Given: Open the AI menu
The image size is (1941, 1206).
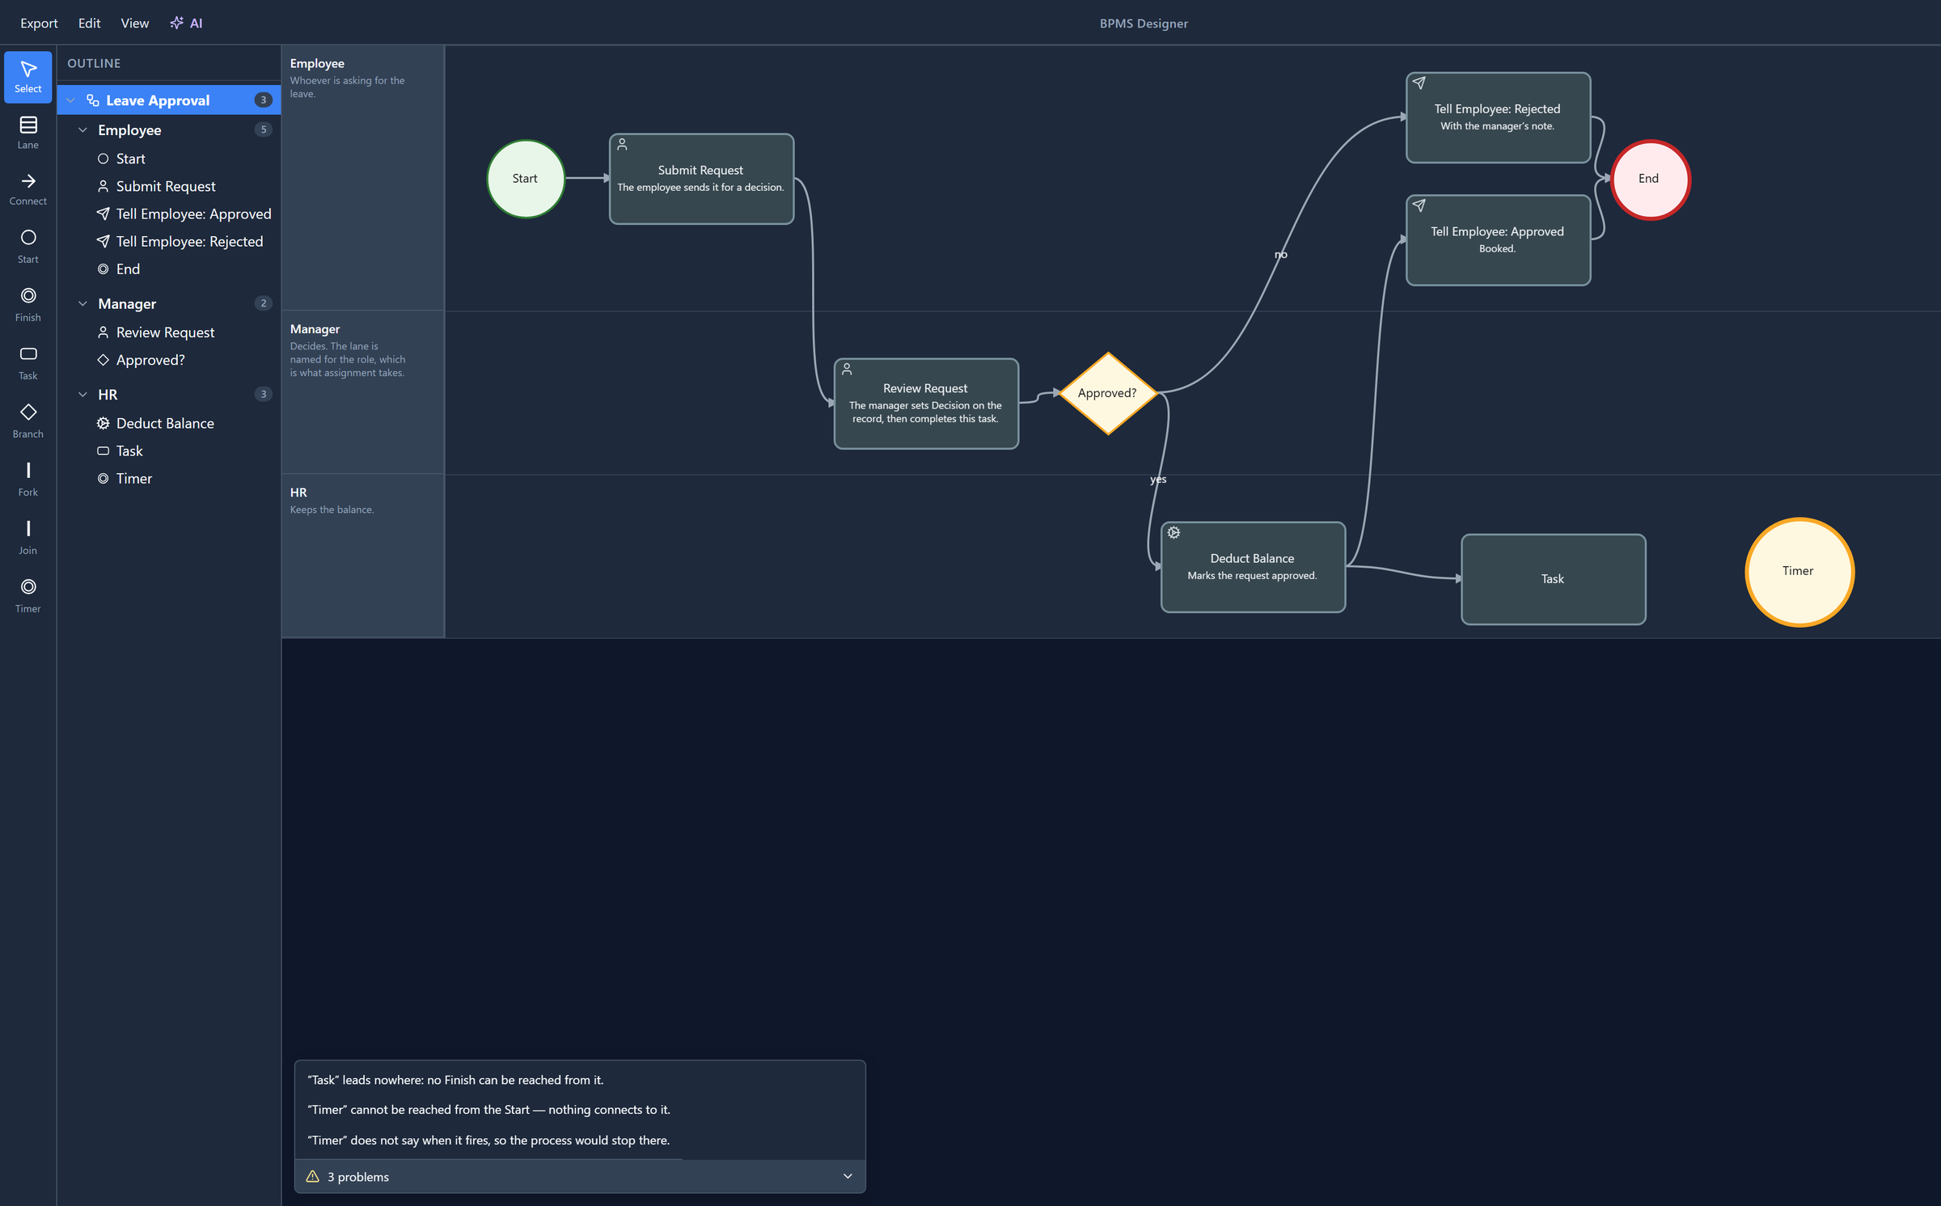Looking at the screenshot, I should [186, 23].
